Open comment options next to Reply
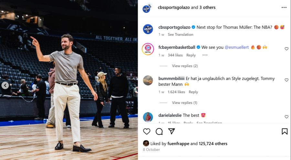The width and height of the screenshot is (291, 160). (205, 55)
